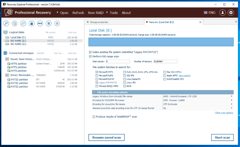Click the Local Disk (C:) drive icon
Viewport: 240px width, 147px height.
point(7,37)
